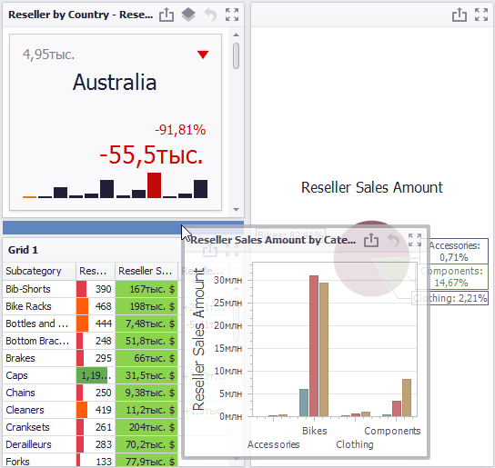The image size is (495, 468).
Task: Click the cards scrollbar up arrow
Action: pos(236,35)
